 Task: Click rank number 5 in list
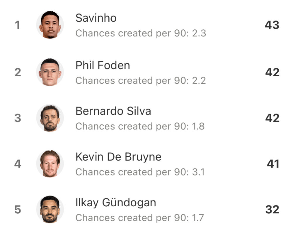pos(18,209)
